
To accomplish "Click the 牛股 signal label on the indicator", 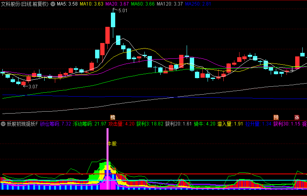I will pyautogui.click(x=112, y=144).
